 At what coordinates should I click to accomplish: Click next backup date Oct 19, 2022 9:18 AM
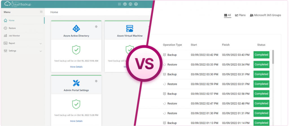coord(88,61)
